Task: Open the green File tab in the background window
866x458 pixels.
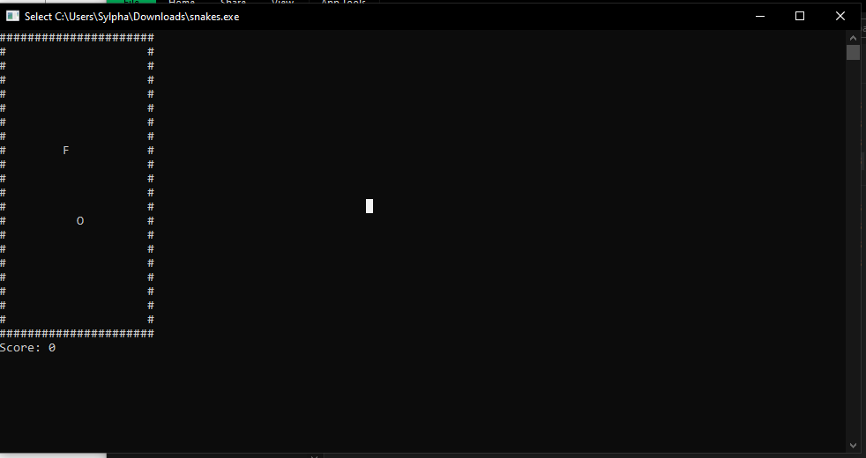Action: tap(131, 3)
